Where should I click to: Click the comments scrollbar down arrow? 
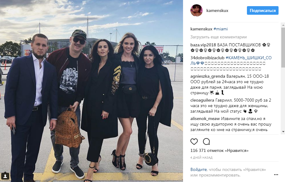point(283,131)
